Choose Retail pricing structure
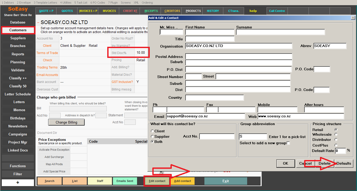The height and width of the screenshot is (191, 357). pos(336,130)
